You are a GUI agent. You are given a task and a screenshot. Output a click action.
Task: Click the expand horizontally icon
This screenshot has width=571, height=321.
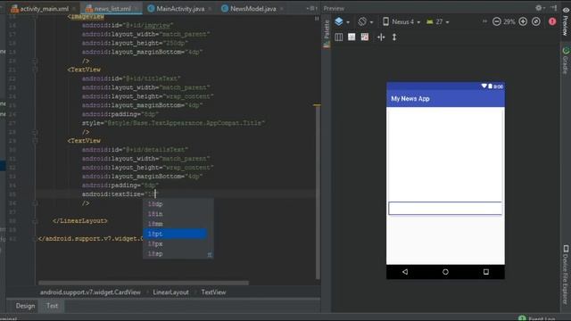point(381,37)
